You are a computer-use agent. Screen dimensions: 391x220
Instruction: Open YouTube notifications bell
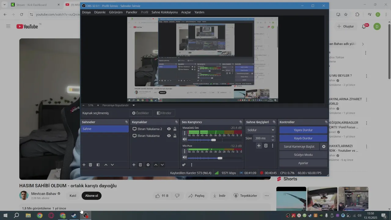click(364, 27)
